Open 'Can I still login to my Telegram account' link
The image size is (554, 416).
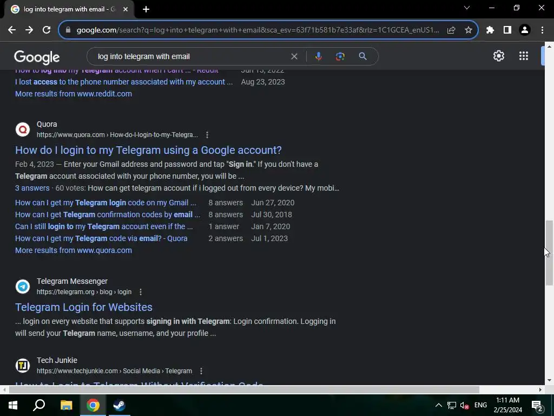(104, 226)
